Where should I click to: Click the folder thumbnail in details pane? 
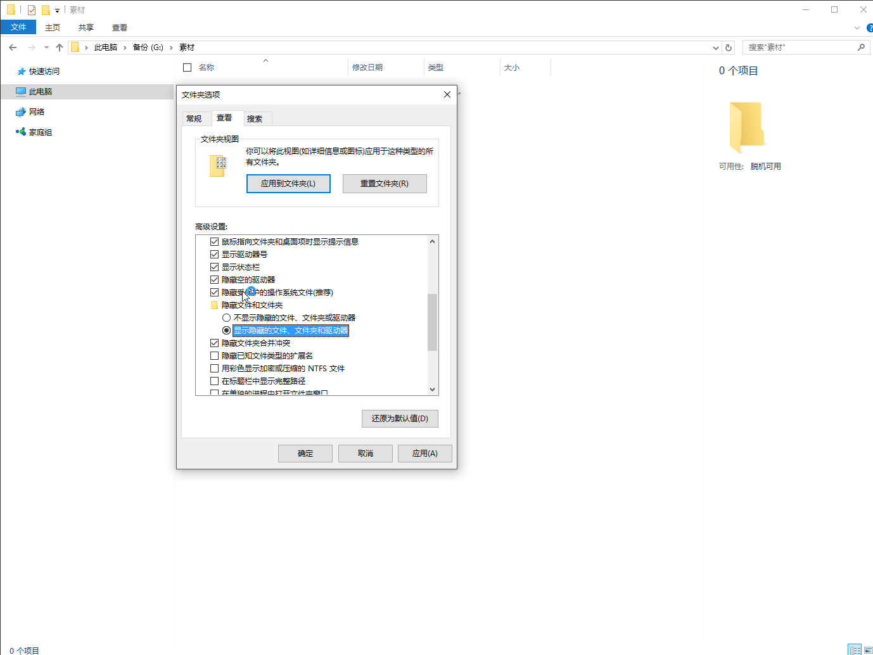(747, 127)
